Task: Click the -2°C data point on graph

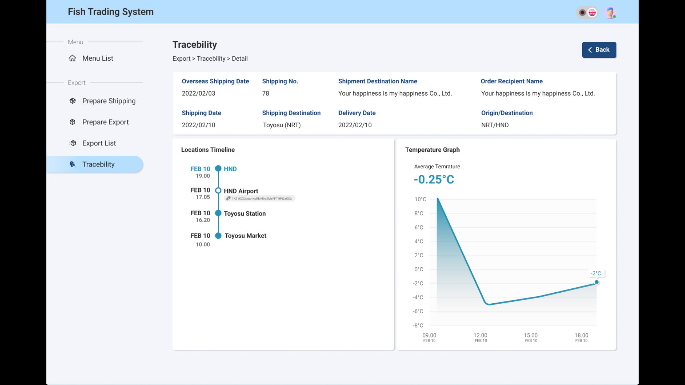Action: click(x=597, y=282)
